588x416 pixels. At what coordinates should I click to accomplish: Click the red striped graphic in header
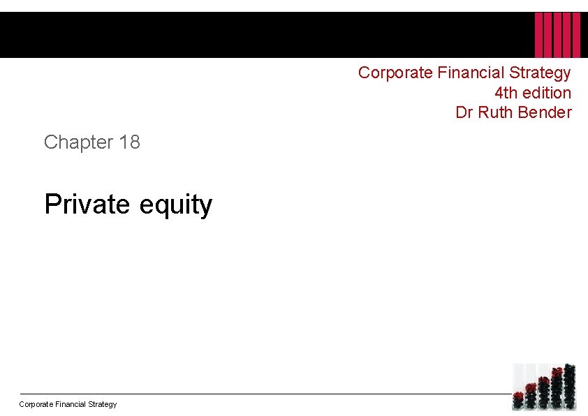click(558, 35)
